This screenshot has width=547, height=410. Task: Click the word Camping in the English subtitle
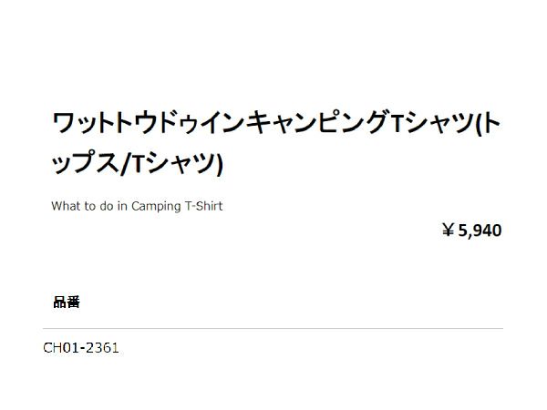pyautogui.click(x=157, y=206)
